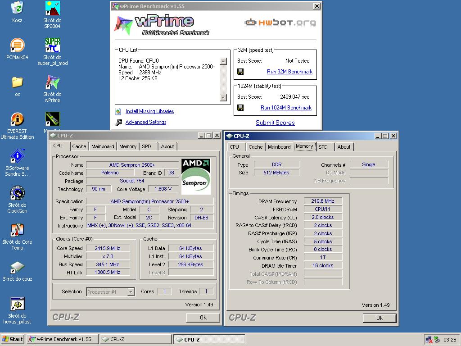Click the Submit Scores link
461x346 pixels.
coord(275,123)
